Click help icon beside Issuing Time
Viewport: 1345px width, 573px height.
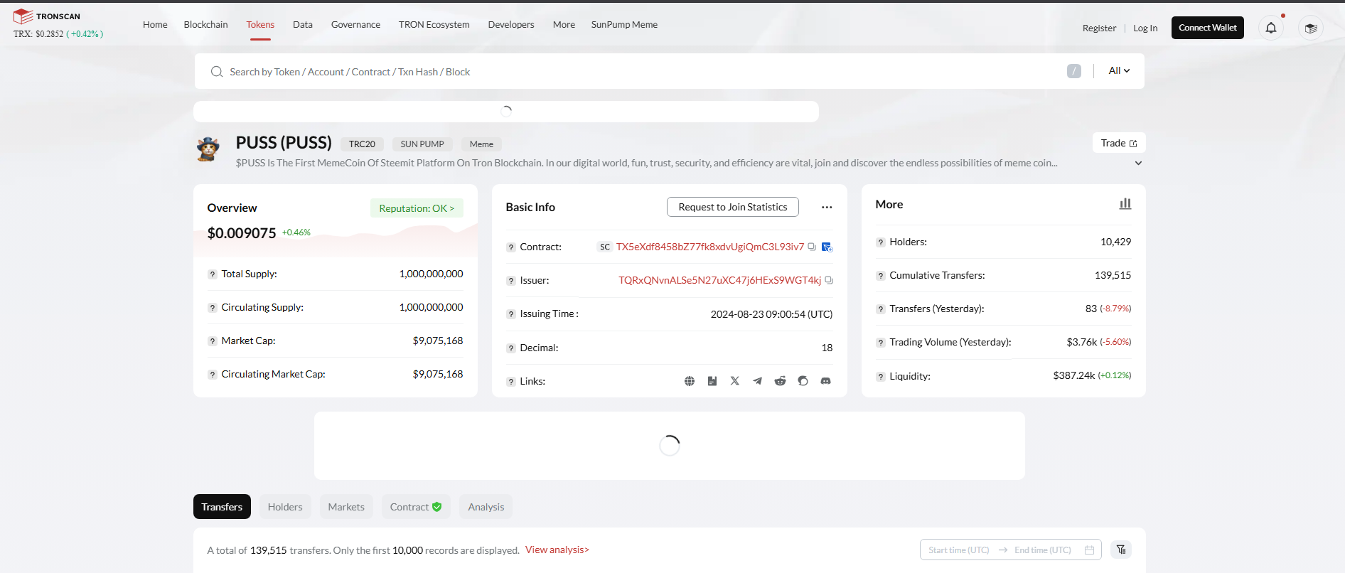(510, 314)
